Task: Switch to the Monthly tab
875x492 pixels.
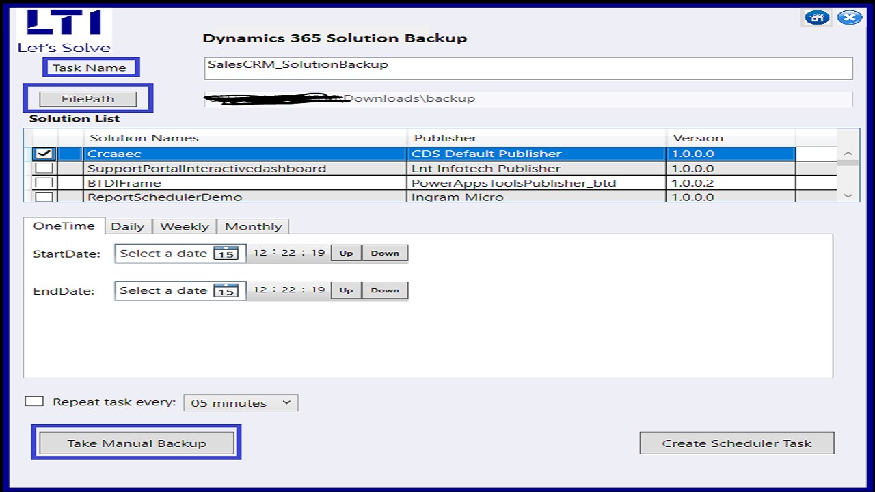Action: [x=254, y=227]
